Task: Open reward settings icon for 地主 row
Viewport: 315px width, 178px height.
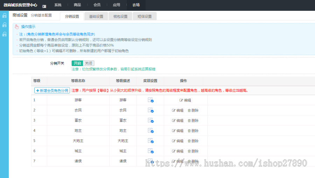Action: (150, 131)
